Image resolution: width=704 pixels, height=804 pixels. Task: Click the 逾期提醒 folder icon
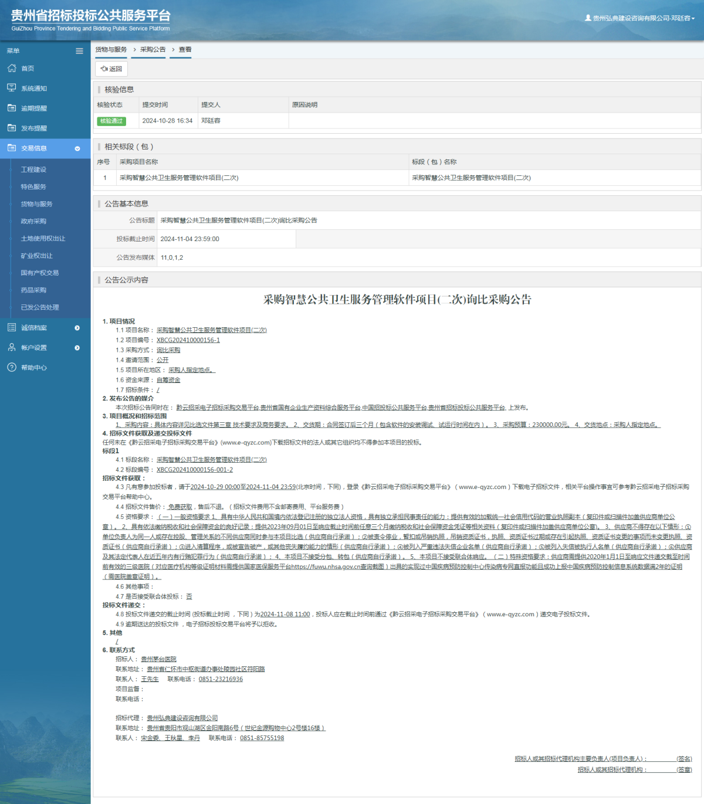pos(12,108)
